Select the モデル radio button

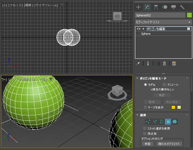point(146,85)
